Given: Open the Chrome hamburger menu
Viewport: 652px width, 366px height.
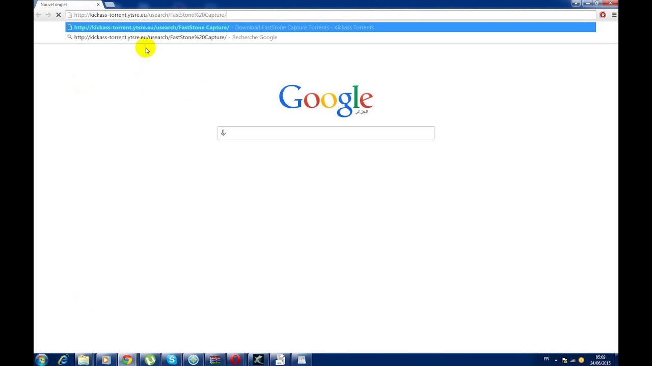Looking at the screenshot, I should 614,15.
